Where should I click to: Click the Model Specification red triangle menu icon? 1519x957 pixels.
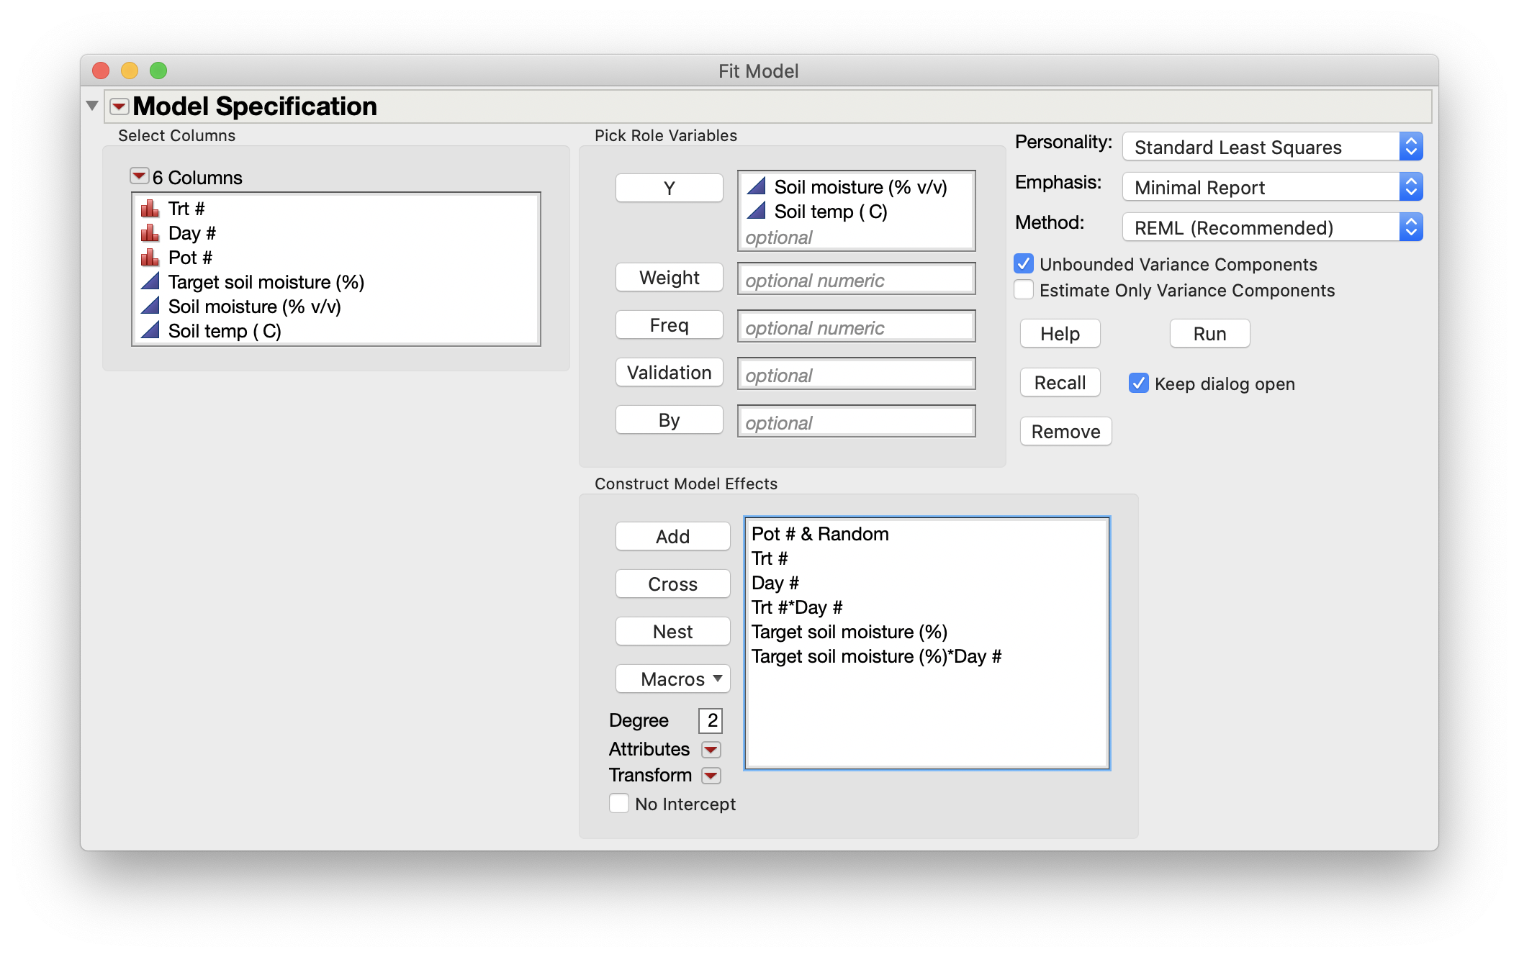[x=119, y=106]
